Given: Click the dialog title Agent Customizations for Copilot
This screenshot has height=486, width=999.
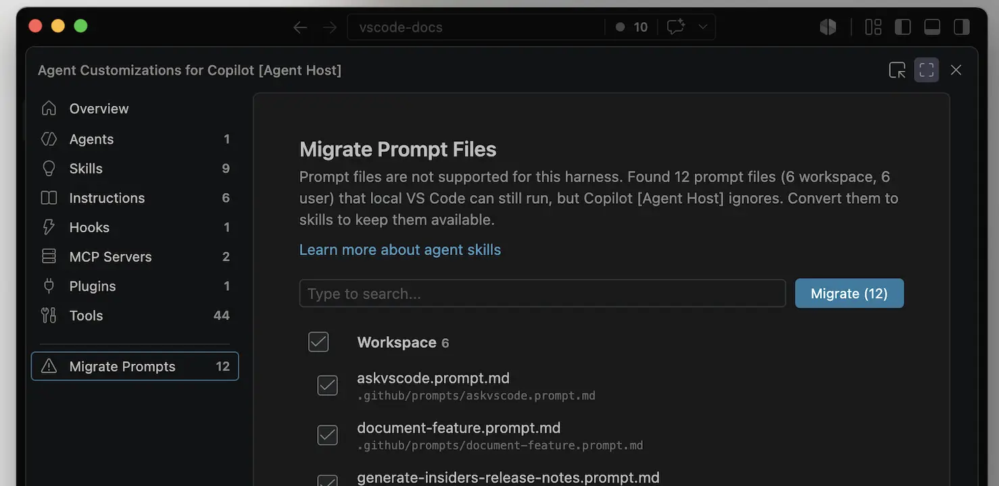Looking at the screenshot, I should (189, 70).
